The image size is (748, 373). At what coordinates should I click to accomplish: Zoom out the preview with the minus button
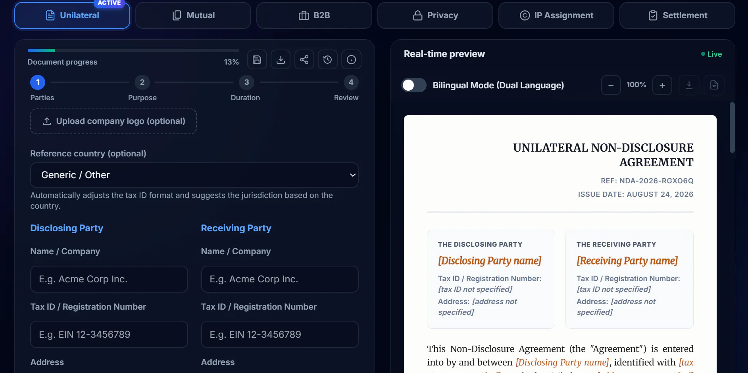coord(611,85)
